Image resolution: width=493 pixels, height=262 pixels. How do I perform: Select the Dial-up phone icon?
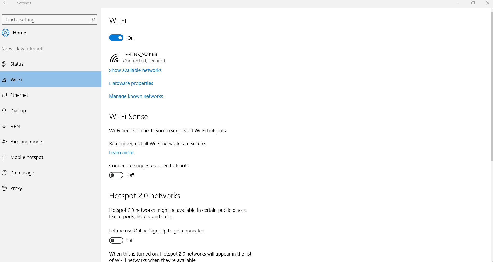click(x=4, y=111)
